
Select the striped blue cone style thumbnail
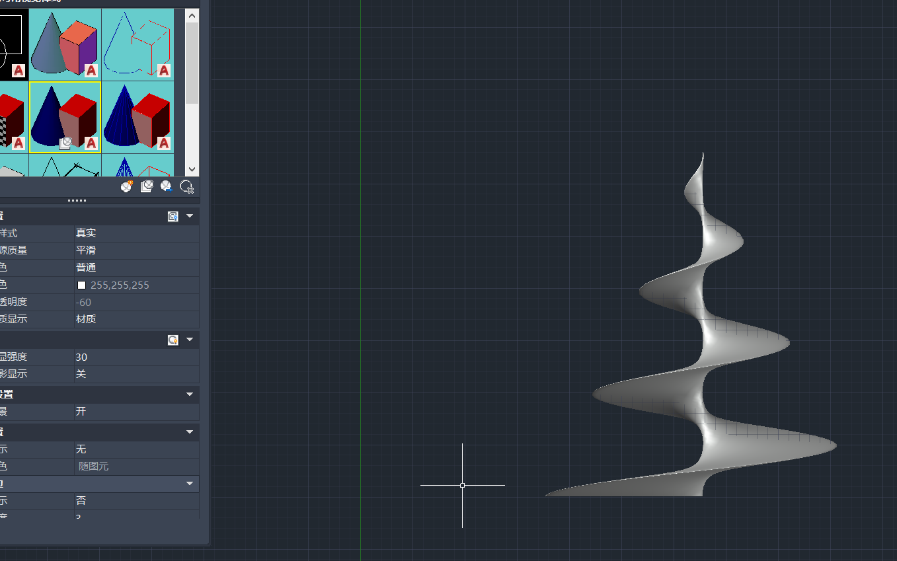pos(138,117)
